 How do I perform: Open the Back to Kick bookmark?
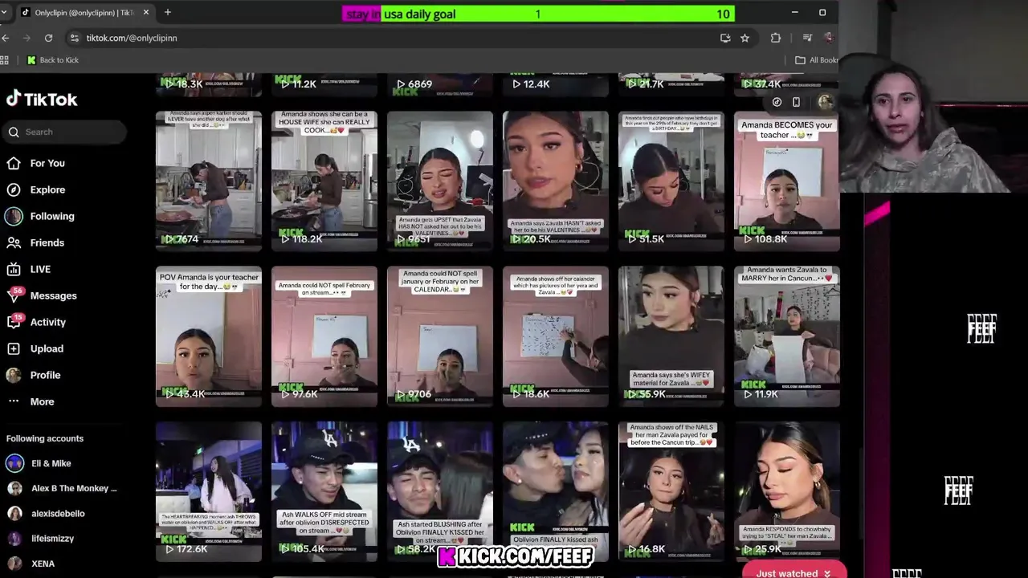pyautogui.click(x=53, y=60)
